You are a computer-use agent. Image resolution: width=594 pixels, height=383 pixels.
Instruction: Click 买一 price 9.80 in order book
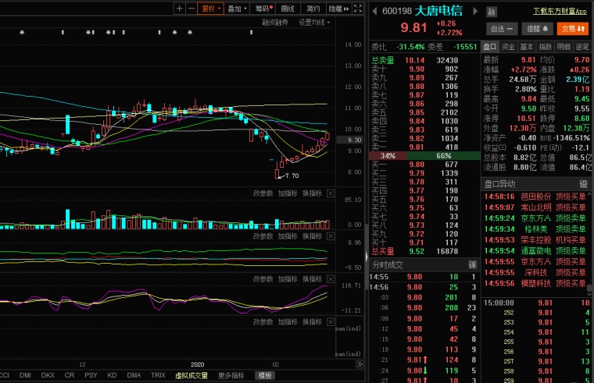point(417,165)
